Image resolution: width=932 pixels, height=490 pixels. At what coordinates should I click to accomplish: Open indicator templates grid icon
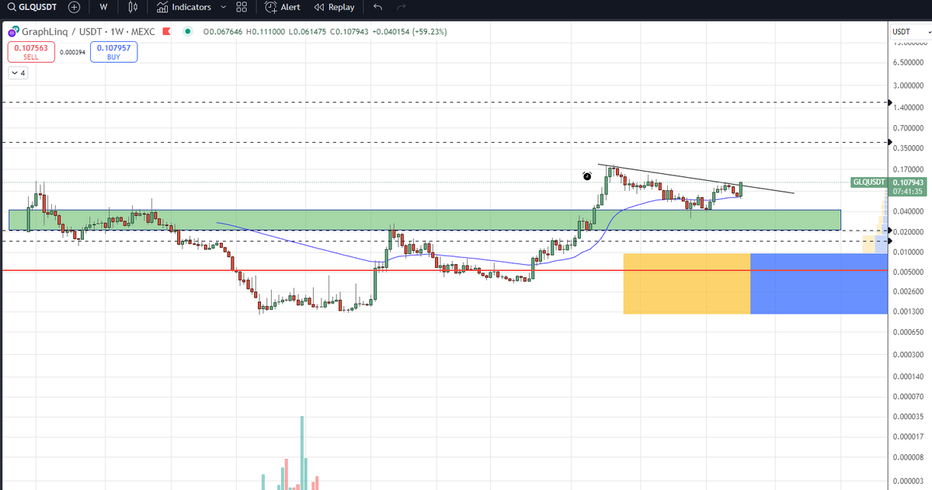click(242, 7)
